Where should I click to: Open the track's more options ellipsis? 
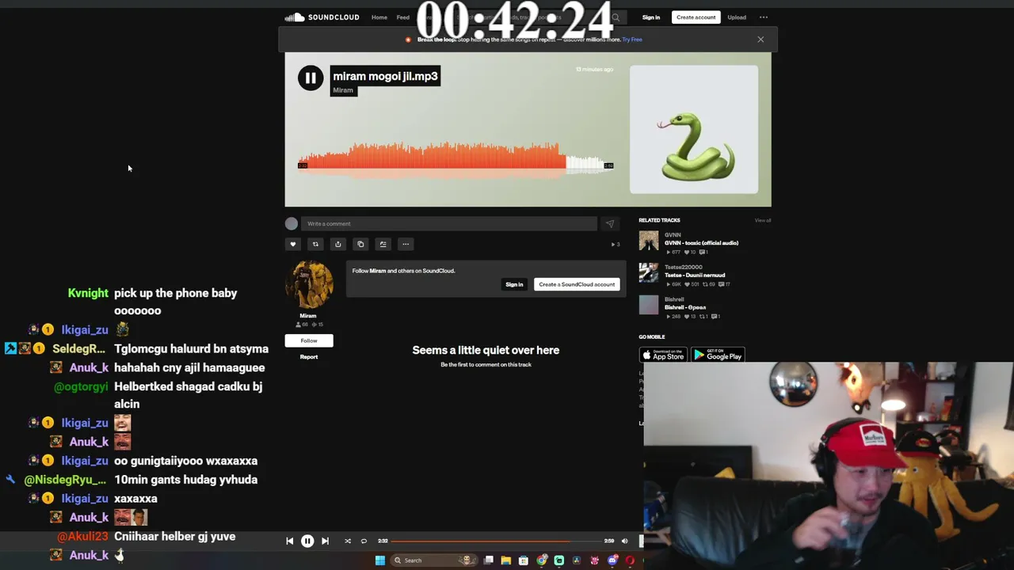(406, 244)
